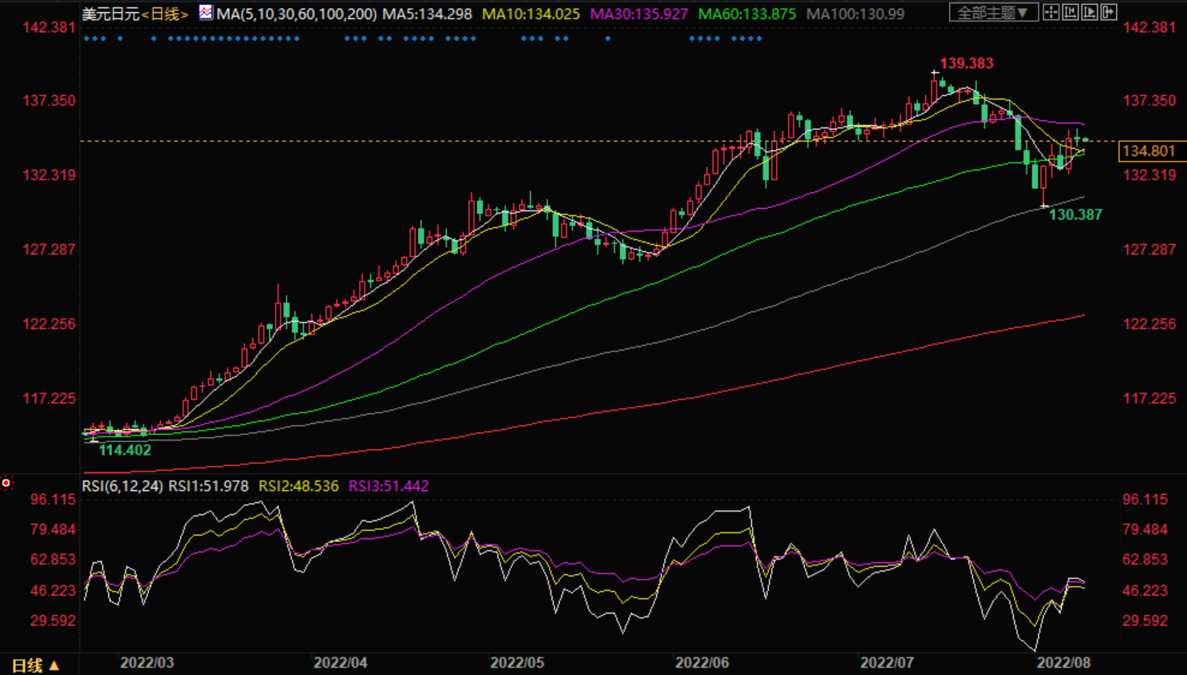
Task: Expand the 日线 period selector at bottom left
Action: point(36,665)
